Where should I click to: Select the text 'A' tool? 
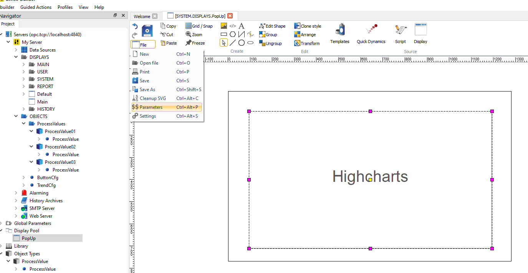pyautogui.click(x=242, y=26)
